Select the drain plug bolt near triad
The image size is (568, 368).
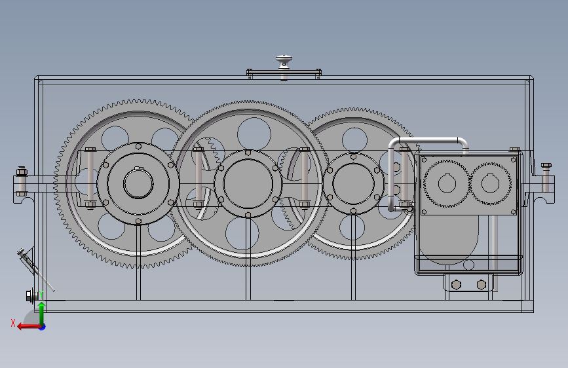pyautogui.click(x=31, y=296)
